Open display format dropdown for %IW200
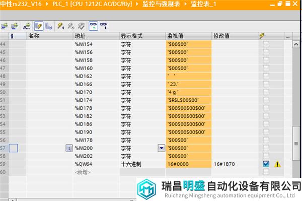This screenshot has height=201, width=302. (162, 148)
